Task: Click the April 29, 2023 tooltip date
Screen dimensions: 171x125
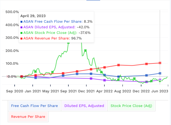Action: tap(33, 16)
